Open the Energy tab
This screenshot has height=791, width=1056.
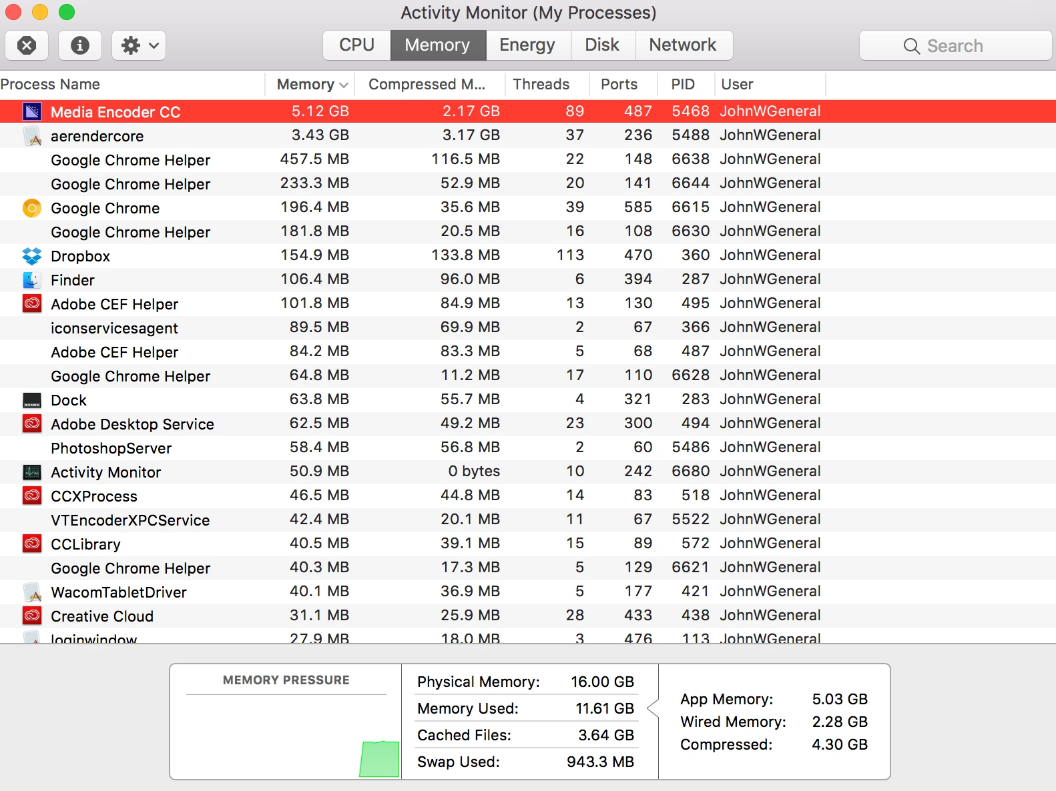click(528, 45)
